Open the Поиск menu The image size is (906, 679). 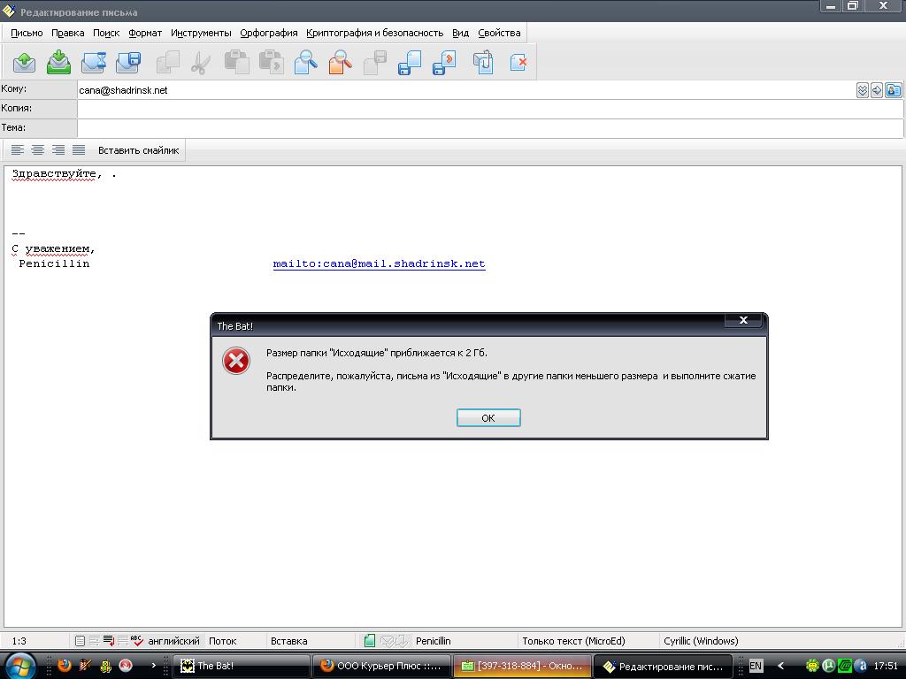pyautogui.click(x=106, y=33)
